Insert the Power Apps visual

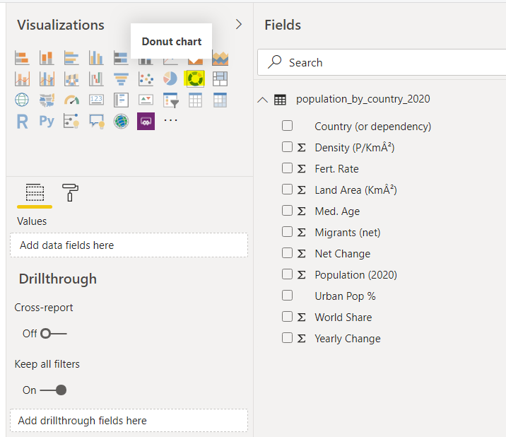pos(146,121)
